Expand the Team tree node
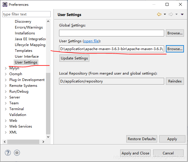 point(6,103)
